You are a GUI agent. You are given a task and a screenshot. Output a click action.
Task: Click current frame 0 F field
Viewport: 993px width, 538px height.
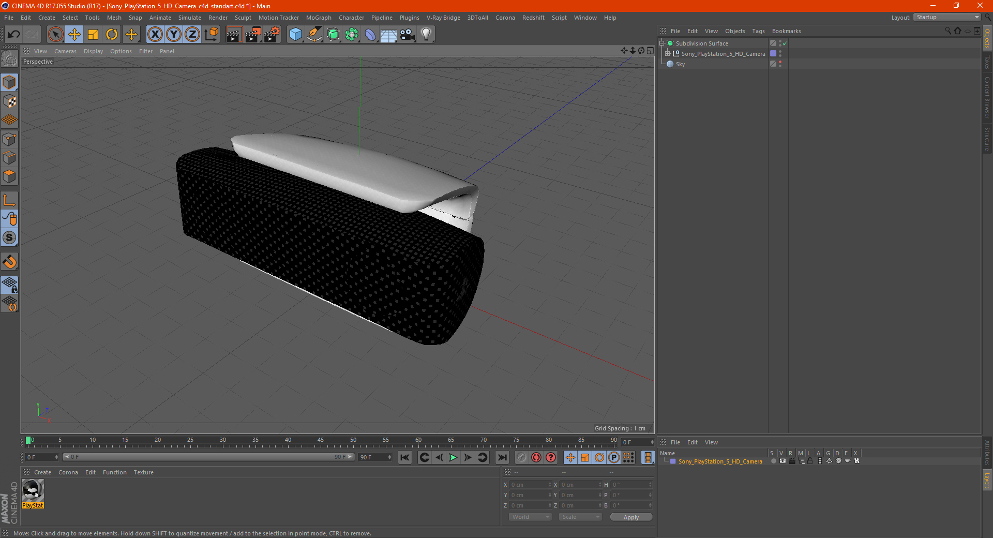point(42,457)
